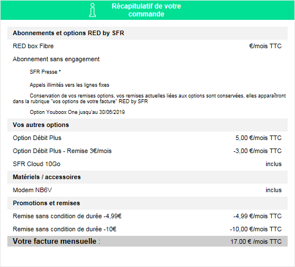Viewport: 295px width, 267px height.
Task: Click the 'Matériels / accessoires' heading
Action: pyautogui.click(x=47, y=177)
